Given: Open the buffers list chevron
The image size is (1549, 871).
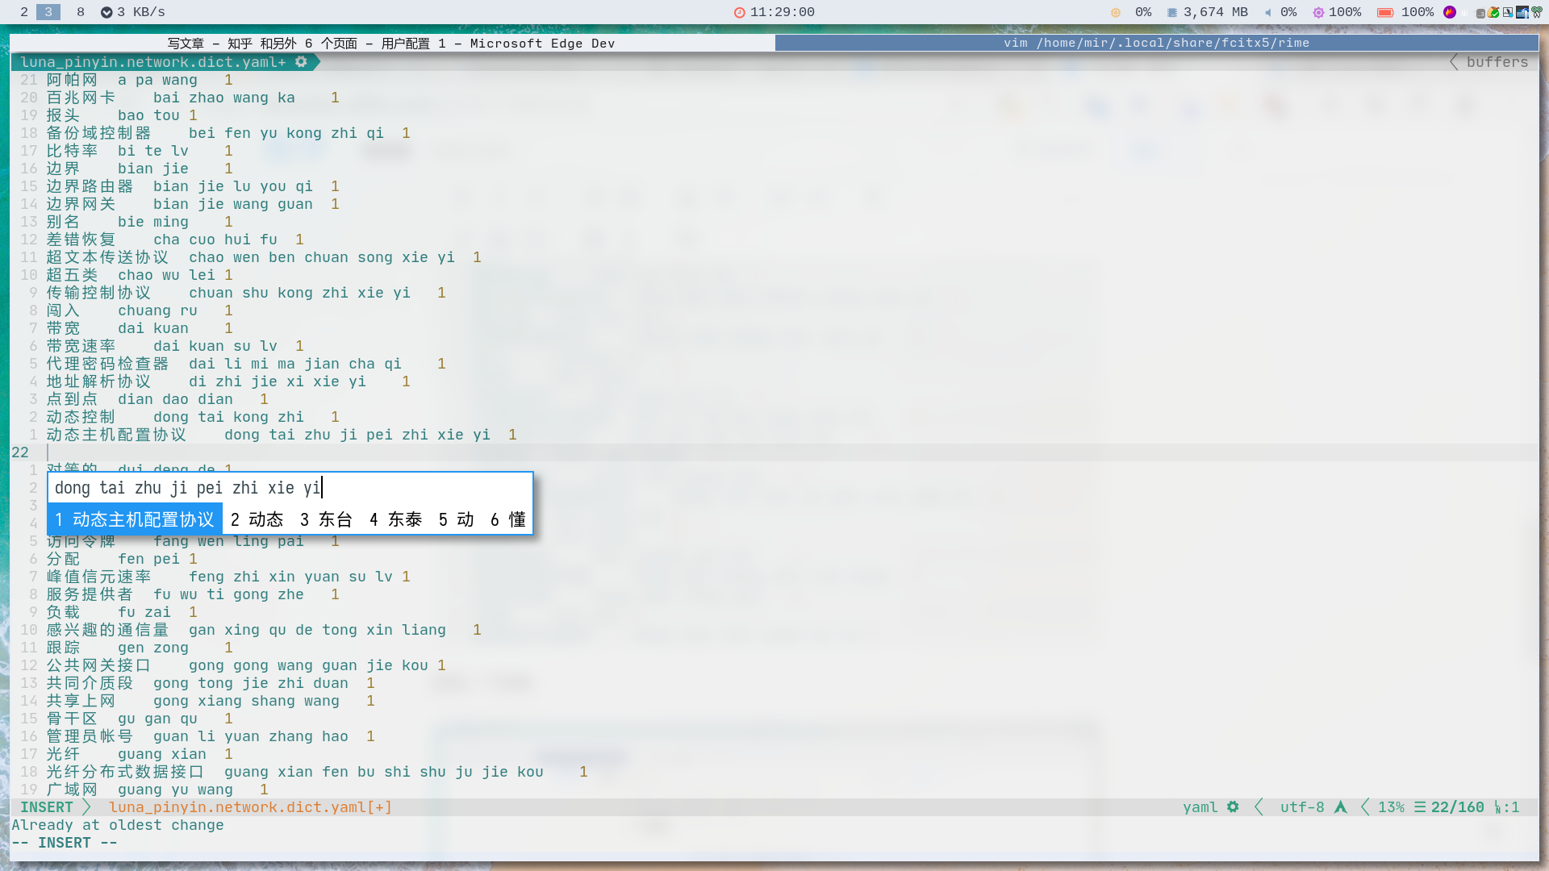Looking at the screenshot, I should 1454,62.
